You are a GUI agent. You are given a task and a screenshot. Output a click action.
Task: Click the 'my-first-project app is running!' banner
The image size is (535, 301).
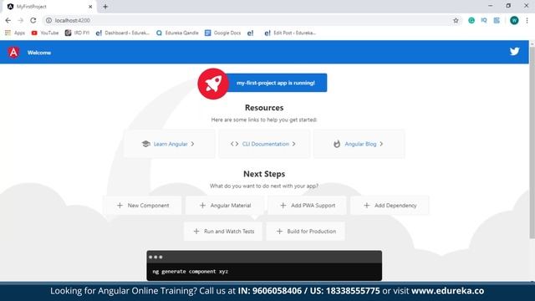276,83
